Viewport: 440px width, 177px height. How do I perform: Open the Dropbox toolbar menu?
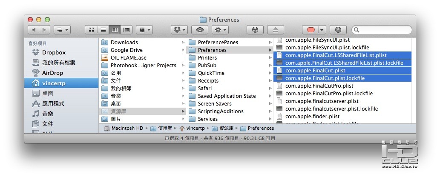[179, 30]
